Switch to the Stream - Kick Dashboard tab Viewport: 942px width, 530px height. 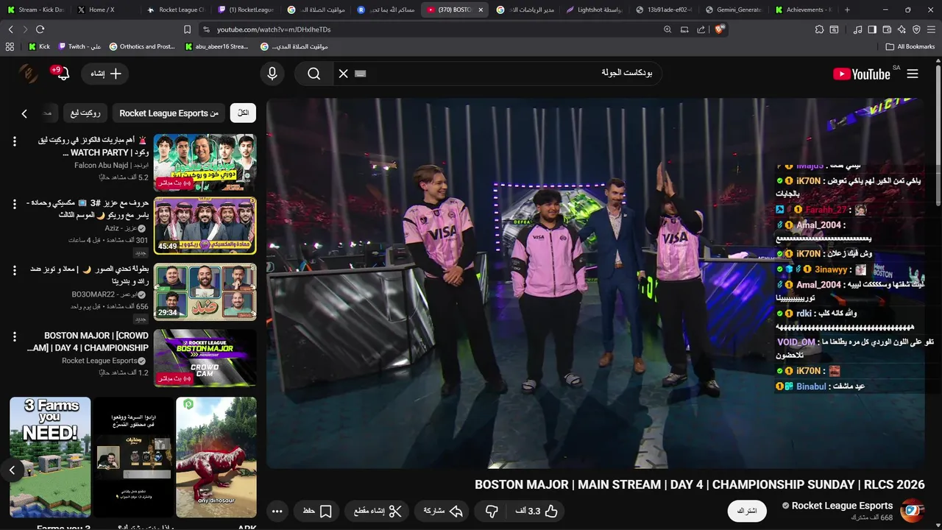pos(35,10)
